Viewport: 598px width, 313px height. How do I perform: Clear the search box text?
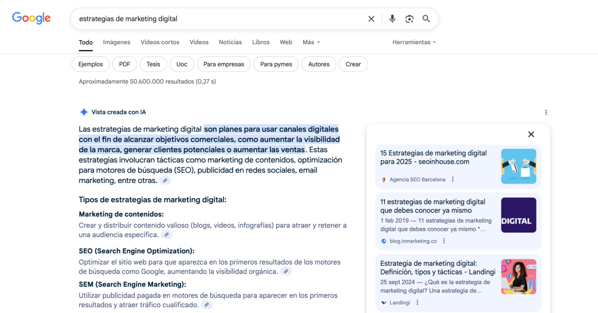tap(371, 19)
